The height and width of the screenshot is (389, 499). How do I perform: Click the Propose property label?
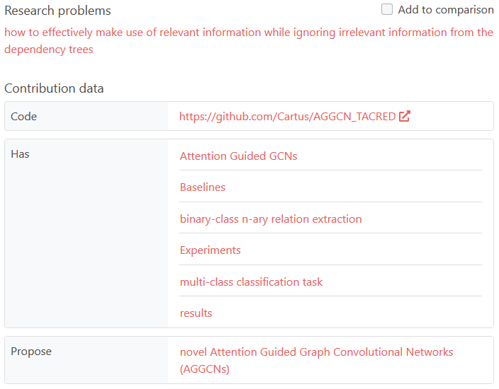(31, 352)
